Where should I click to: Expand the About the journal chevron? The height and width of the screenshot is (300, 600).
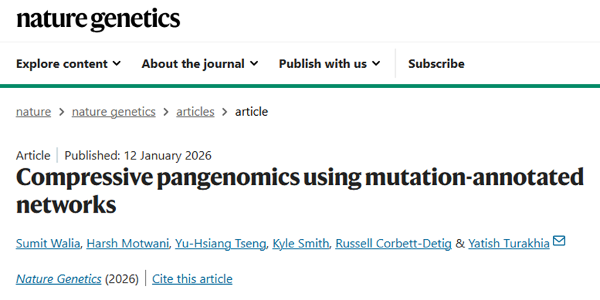(x=254, y=64)
